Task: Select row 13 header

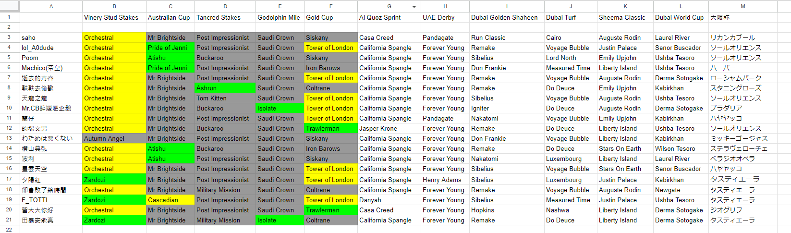Action: [10, 138]
